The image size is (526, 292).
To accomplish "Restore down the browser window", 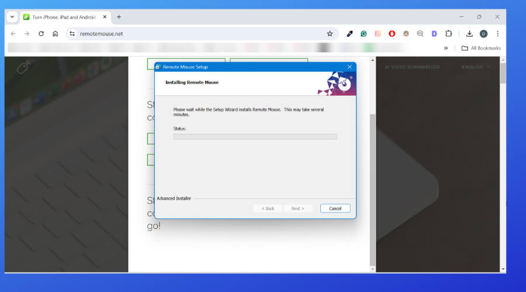I will 479,17.
